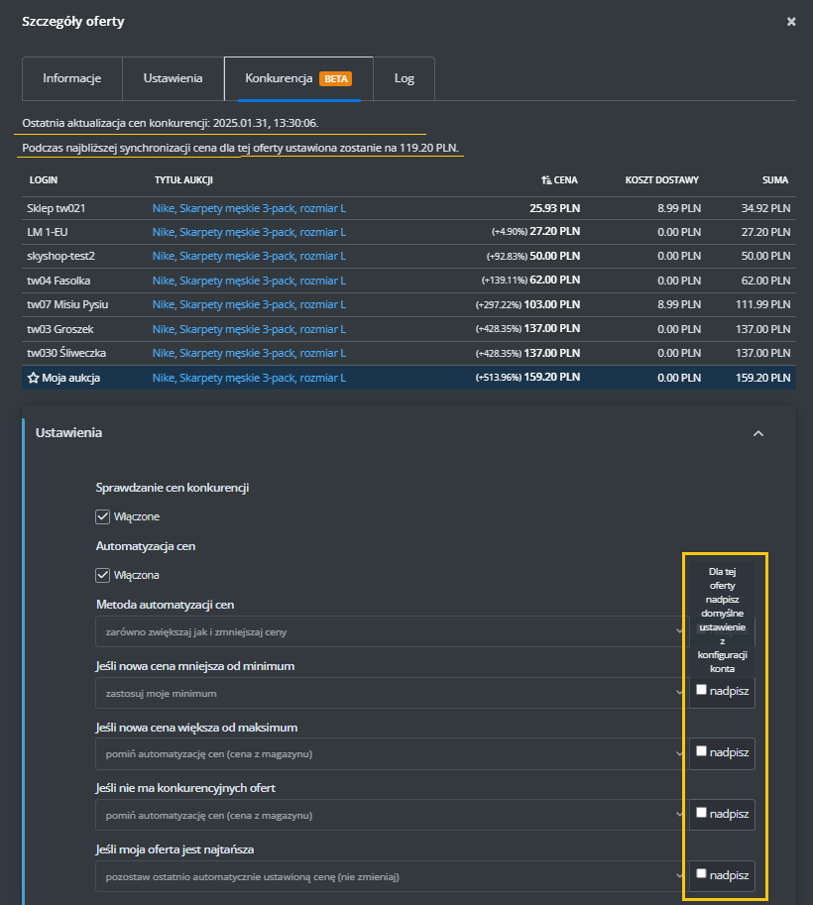Tick nadpisz for price below minimum
The image size is (813, 905).
(x=702, y=690)
